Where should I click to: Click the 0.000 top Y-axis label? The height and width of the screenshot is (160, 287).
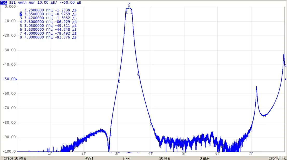tap(10, 6)
